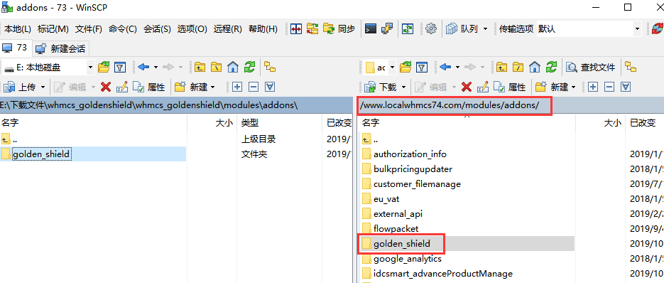
Task: Expand the Queue (队列) dropdown arrow
Action: point(485,29)
